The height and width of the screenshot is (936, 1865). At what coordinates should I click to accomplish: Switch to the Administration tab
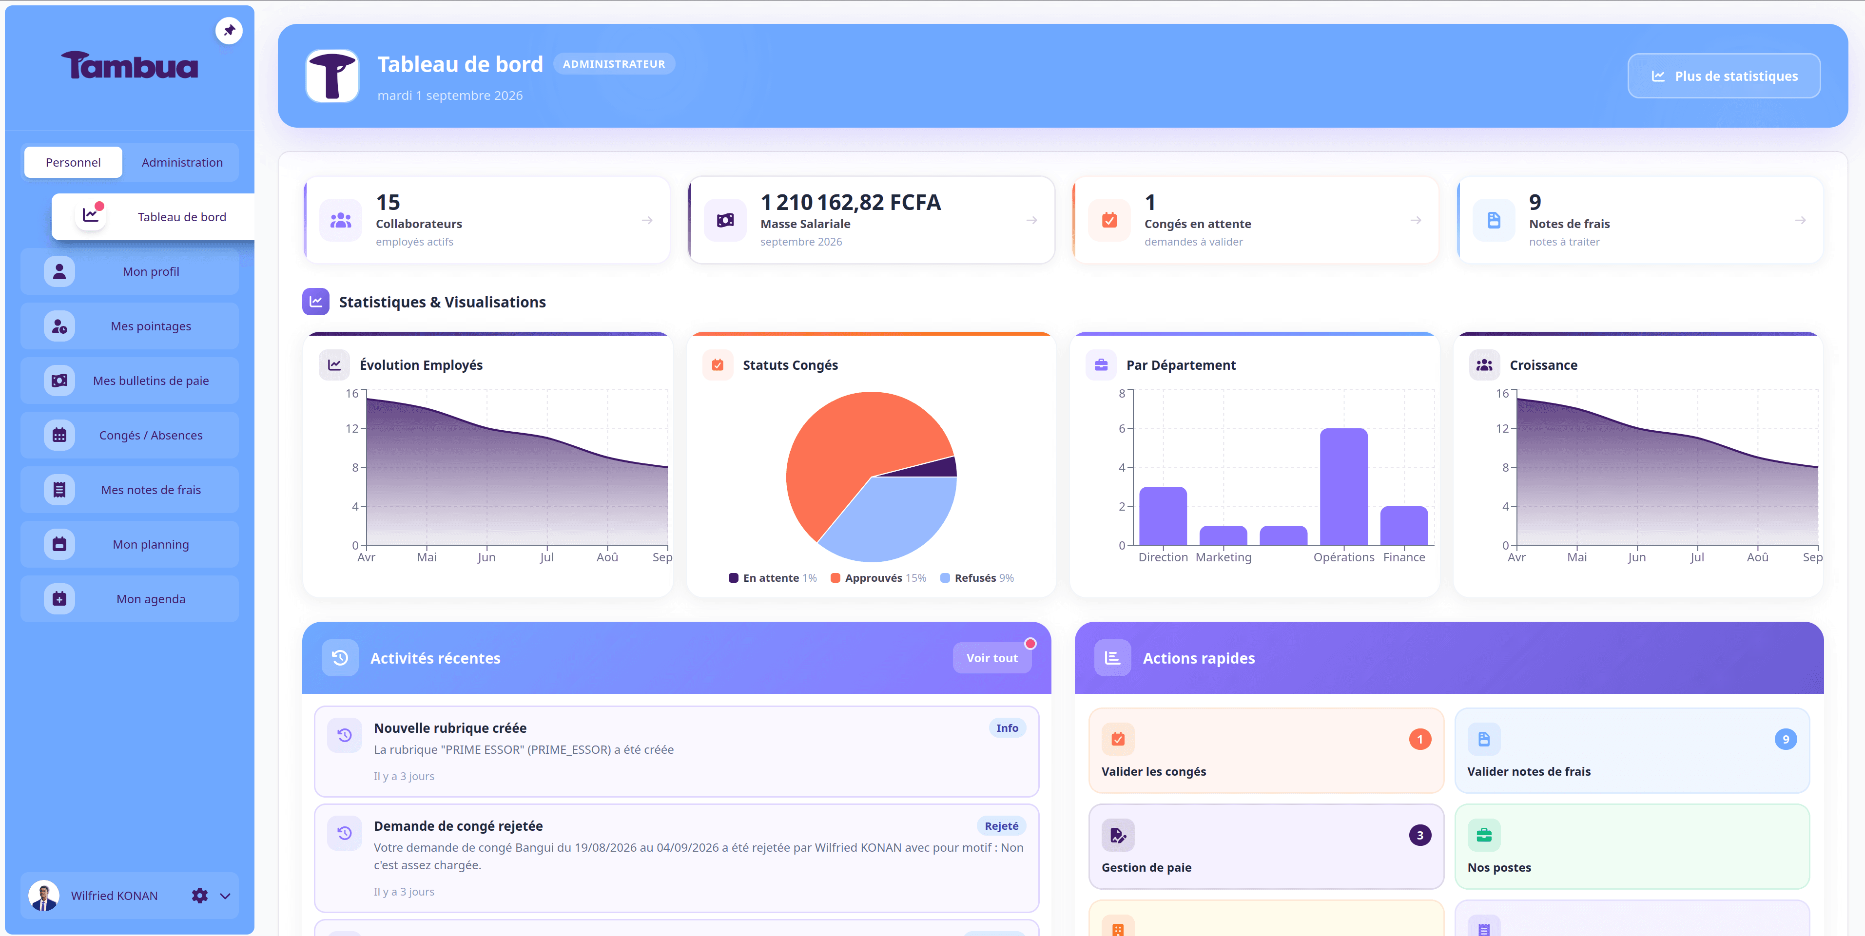tap(182, 162)
